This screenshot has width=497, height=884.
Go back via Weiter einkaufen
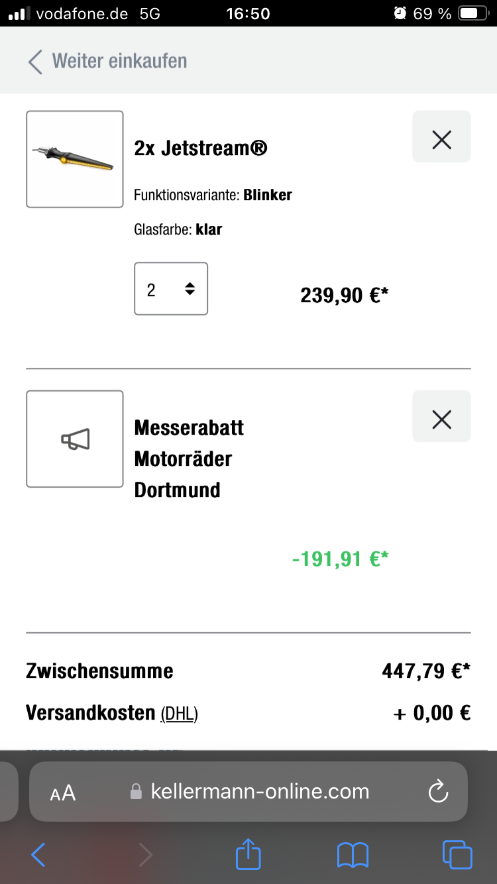click(119, 61)
